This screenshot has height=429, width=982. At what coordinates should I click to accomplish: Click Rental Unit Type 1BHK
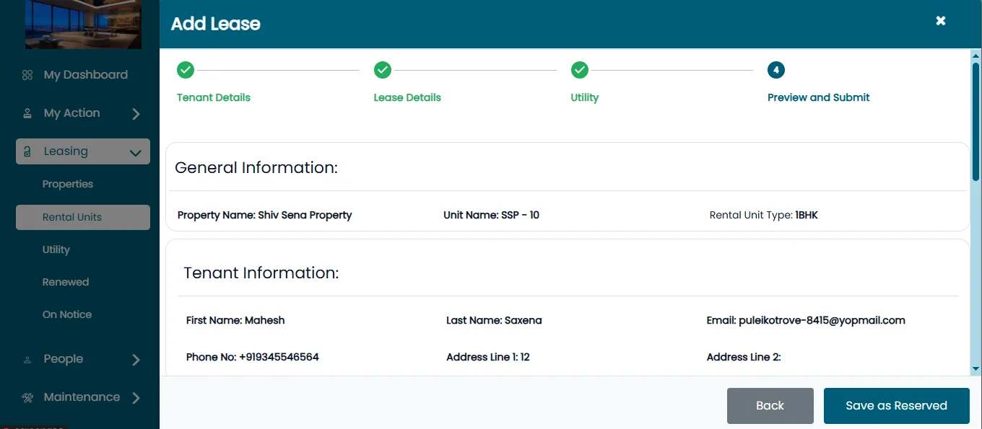click(x=764, y=215)
